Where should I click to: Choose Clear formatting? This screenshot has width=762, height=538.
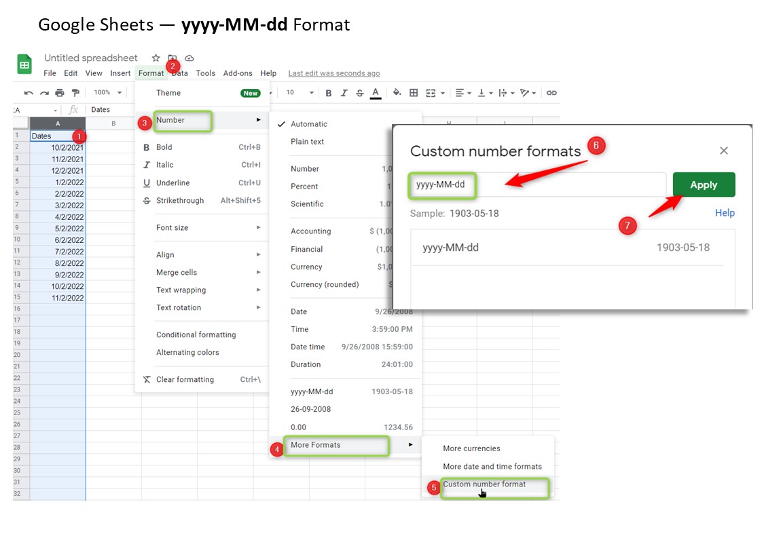(202, 379)
